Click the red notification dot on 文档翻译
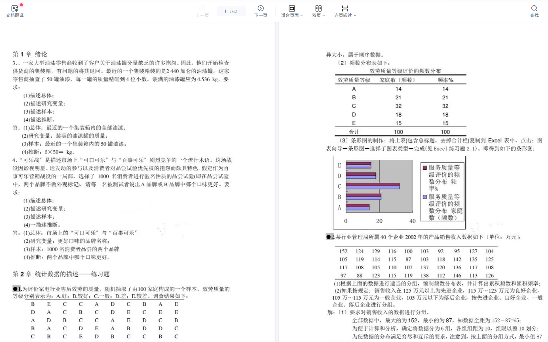This screenshot has width=548, height=342. click(x=21, y=5)
